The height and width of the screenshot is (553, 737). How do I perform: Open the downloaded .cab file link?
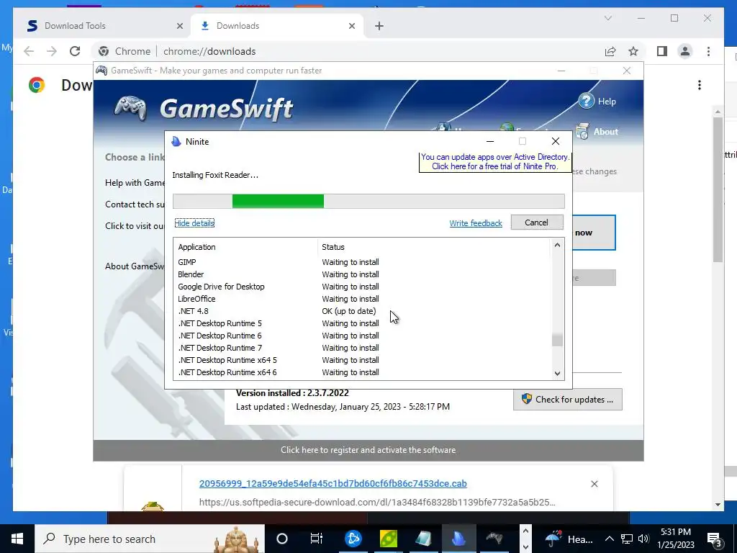[x=333, y=483]
